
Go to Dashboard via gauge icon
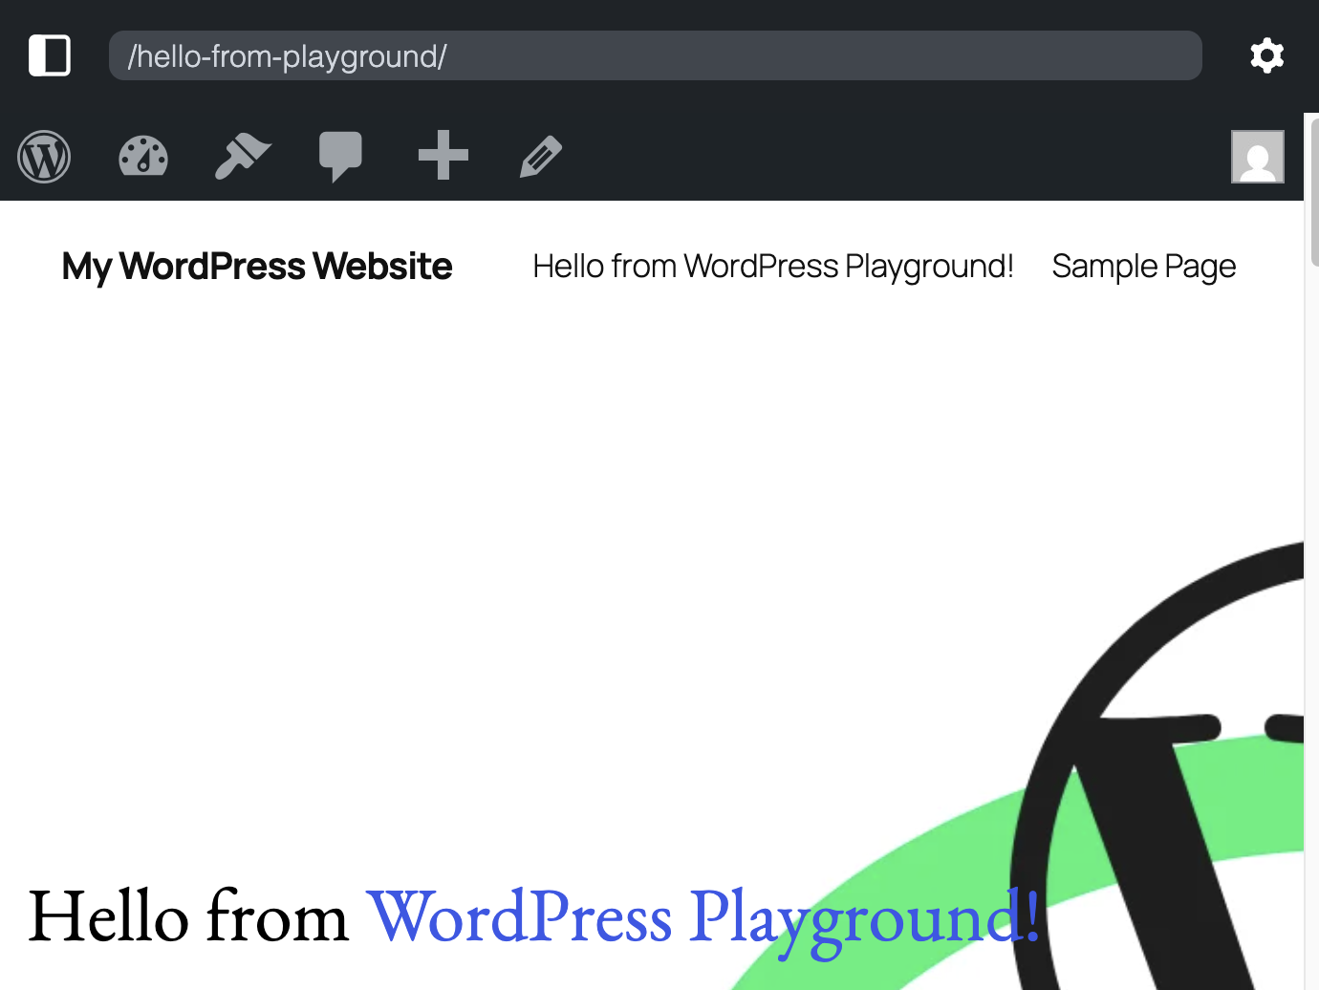tap(143, 157)
